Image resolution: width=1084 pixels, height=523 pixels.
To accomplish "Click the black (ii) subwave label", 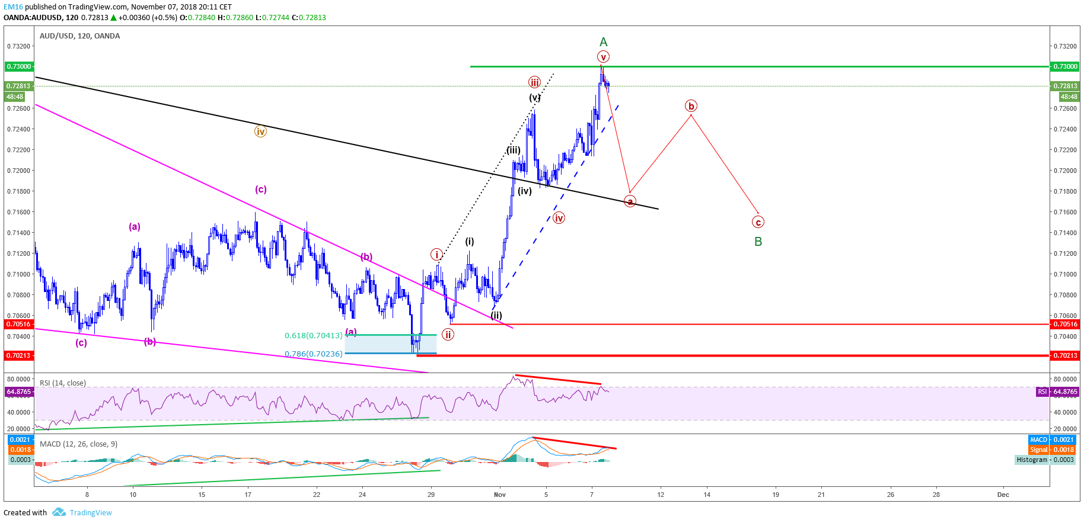I will 496,316.
